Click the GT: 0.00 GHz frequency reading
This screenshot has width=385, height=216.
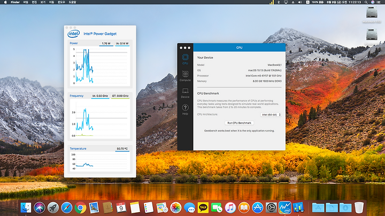(120, 96)
